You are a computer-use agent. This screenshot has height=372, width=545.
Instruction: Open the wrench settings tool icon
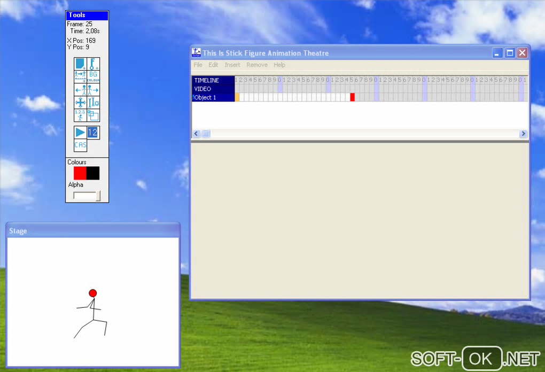pos(93,103)
